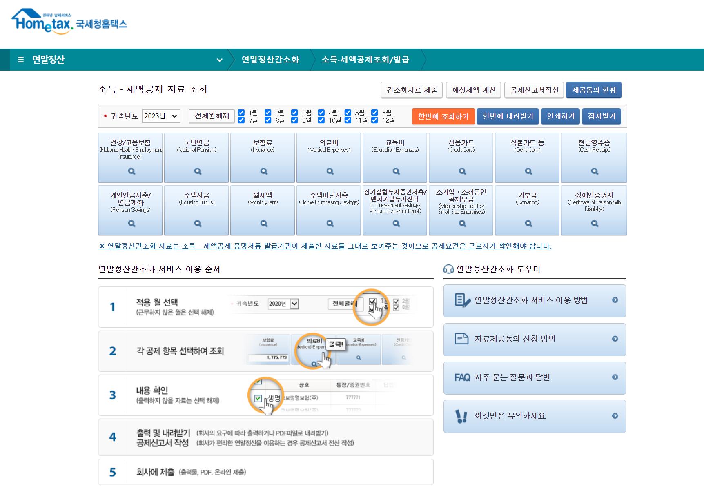Viewport: 704px width, 486px height.
Task: Click step 5 회사에 제출 guide
Action: (x=265, y=472)
